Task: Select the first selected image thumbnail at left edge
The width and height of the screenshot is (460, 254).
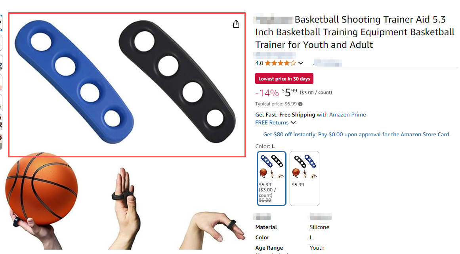Action: (x=1, y=23)
